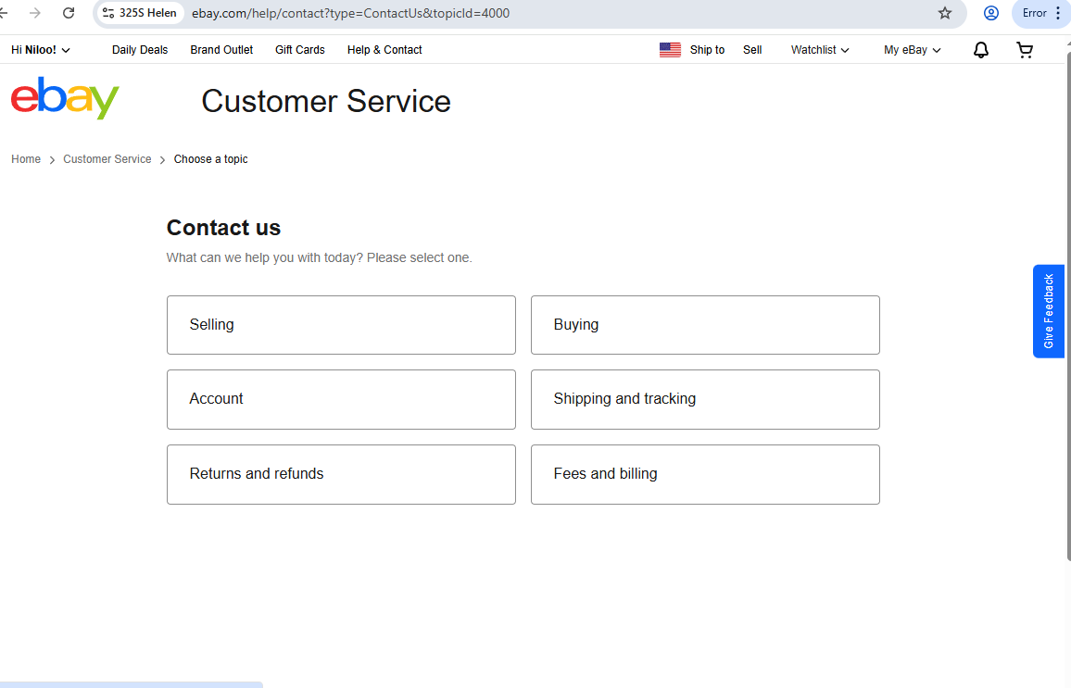Pick the Returns and refunds topic
This screenshot has height=688, width=1071.
341,474
